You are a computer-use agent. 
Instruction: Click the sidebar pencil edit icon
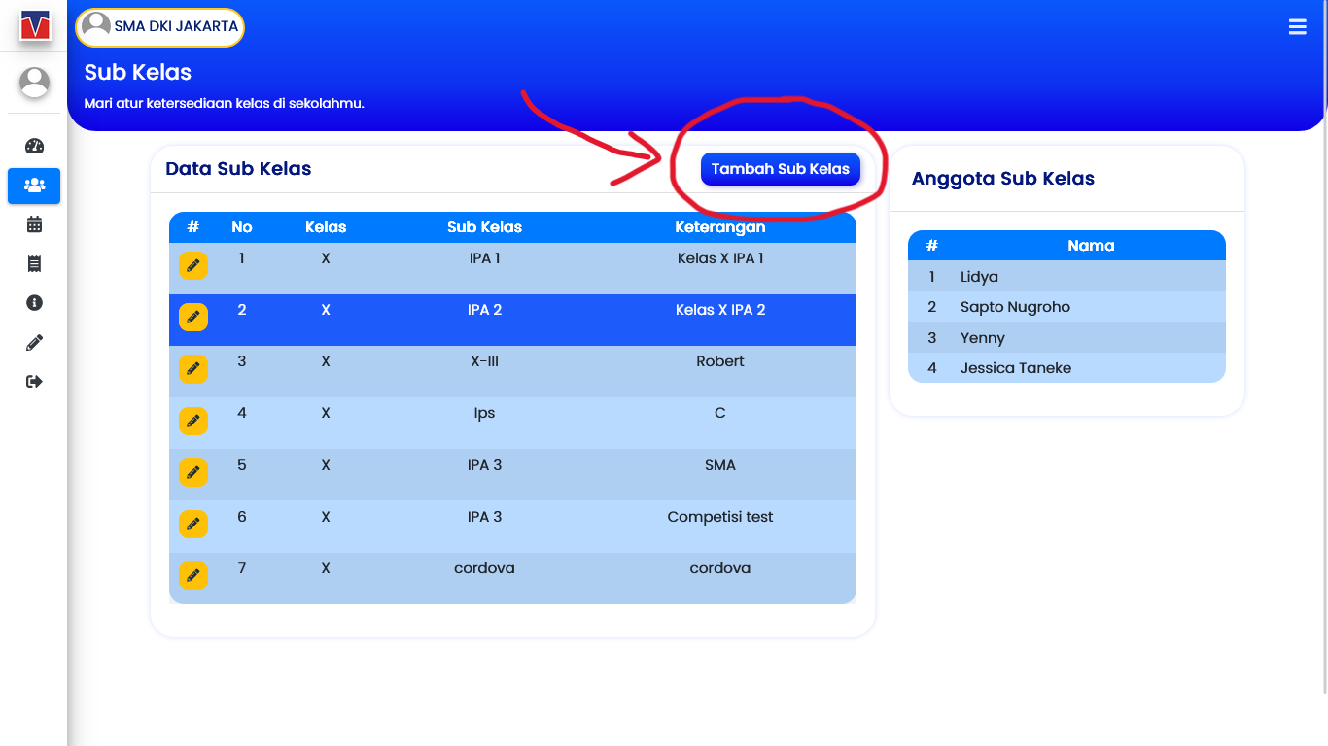pos(34,342)
